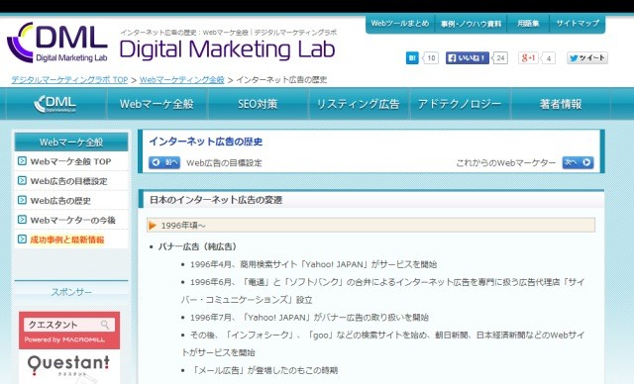Select 著者情報 in main navigation

561,104
